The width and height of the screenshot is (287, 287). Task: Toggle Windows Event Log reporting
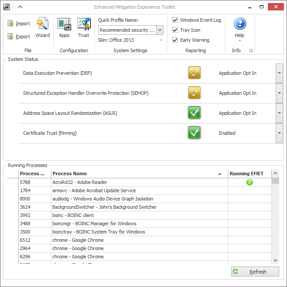(175, 20)
